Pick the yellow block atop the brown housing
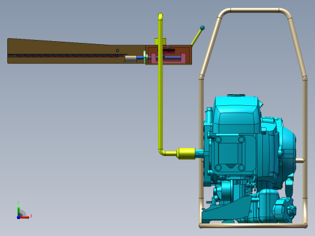Image resolution: width=315 pixels, height=236 pixels. coord(161,42)
